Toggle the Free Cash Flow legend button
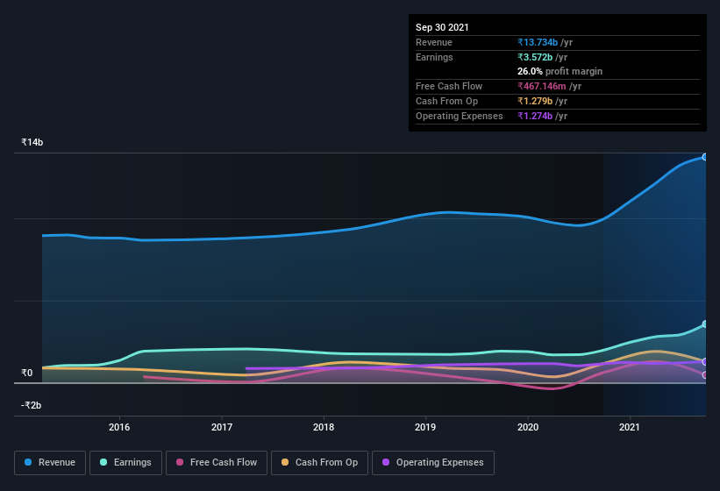Viewport: 720px width, 491px height. pyautogui.click(x=217, y=463)
